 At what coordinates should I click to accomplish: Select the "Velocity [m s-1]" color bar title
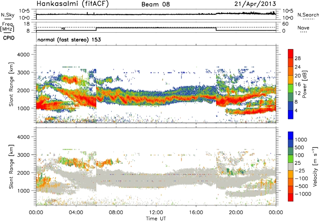(315, 166)
